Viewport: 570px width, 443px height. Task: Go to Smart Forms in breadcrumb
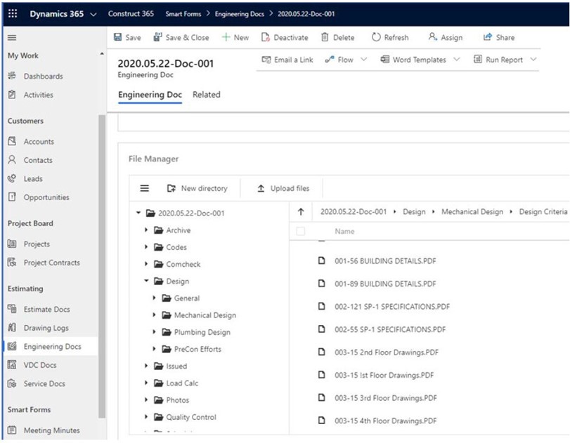pyautogui.click(x=183, y=14)
